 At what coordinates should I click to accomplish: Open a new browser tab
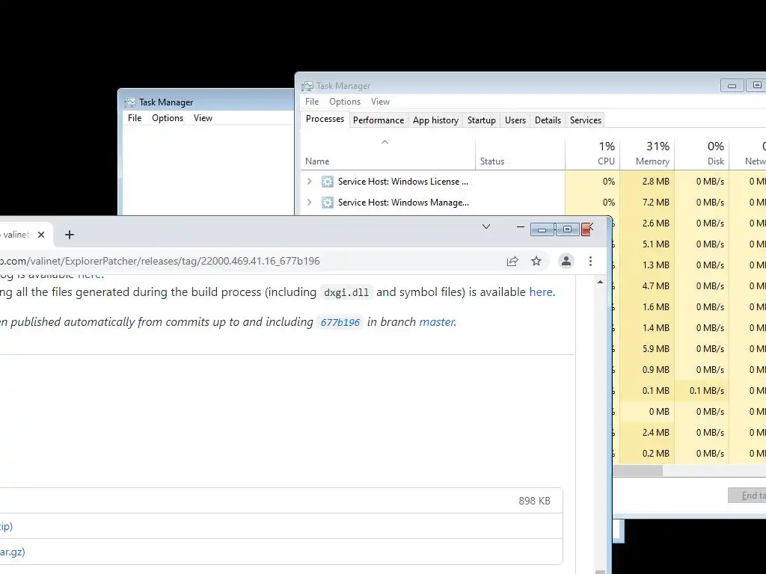pos(70,235)
